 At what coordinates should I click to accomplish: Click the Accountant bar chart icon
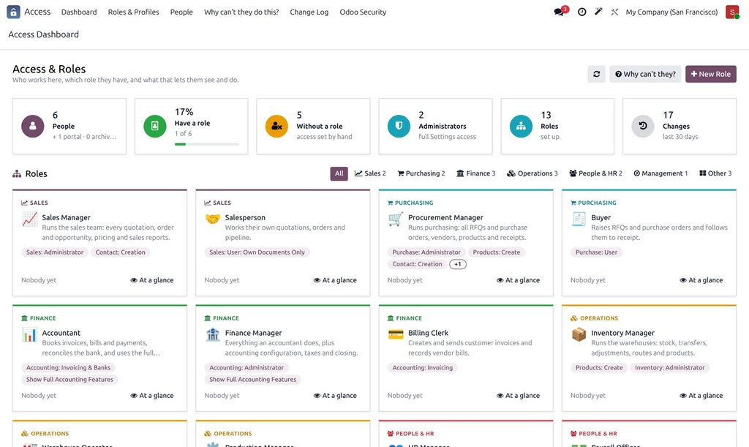pyautogui.click(x=29, y=334)
